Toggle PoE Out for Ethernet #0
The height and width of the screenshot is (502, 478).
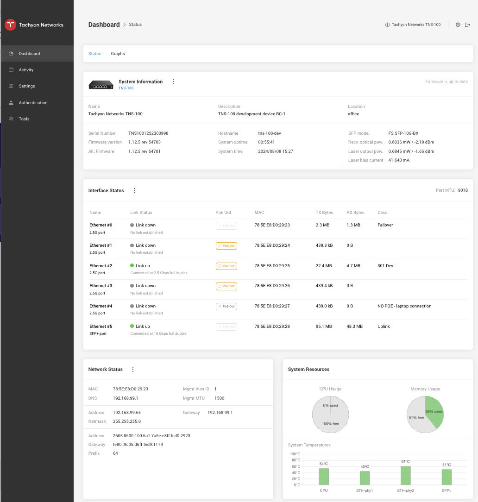[x=226, y=226]
